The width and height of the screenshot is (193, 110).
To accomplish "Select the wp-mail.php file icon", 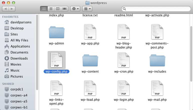I will pyautogui.click(x=157, y=88).
